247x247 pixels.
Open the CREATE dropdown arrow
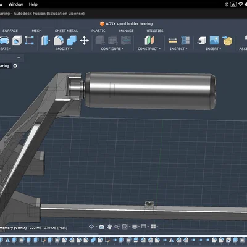click(x=10, y=49)
